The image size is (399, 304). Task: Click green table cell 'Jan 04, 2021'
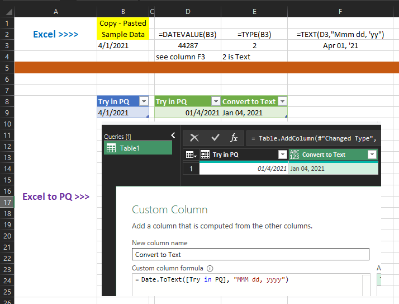coord(254,113)
